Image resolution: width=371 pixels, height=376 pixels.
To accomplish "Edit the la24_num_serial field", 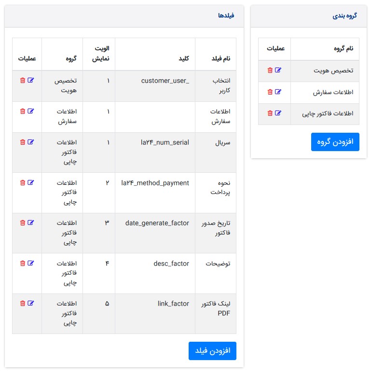I will coord(31,142).
